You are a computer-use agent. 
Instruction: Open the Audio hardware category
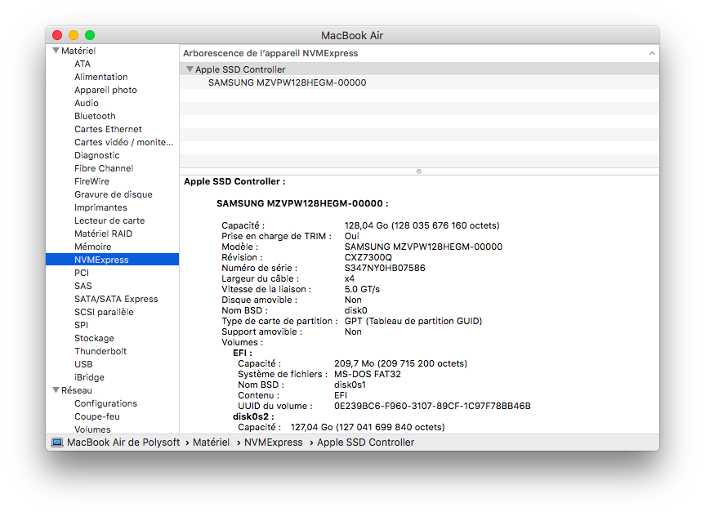click(87, 103)
